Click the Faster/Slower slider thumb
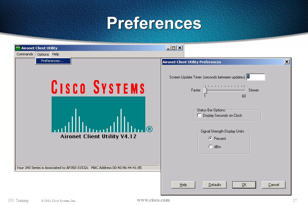This screenshot has width=308, height=205. (x=205, y=90)
